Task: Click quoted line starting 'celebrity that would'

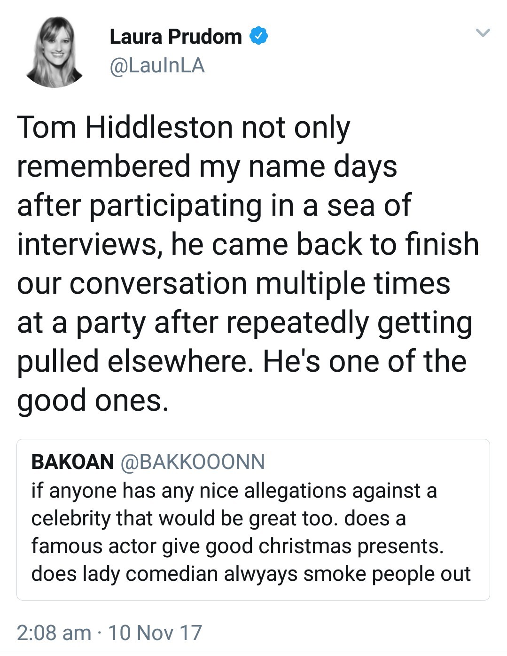Action: pos(218,519)
